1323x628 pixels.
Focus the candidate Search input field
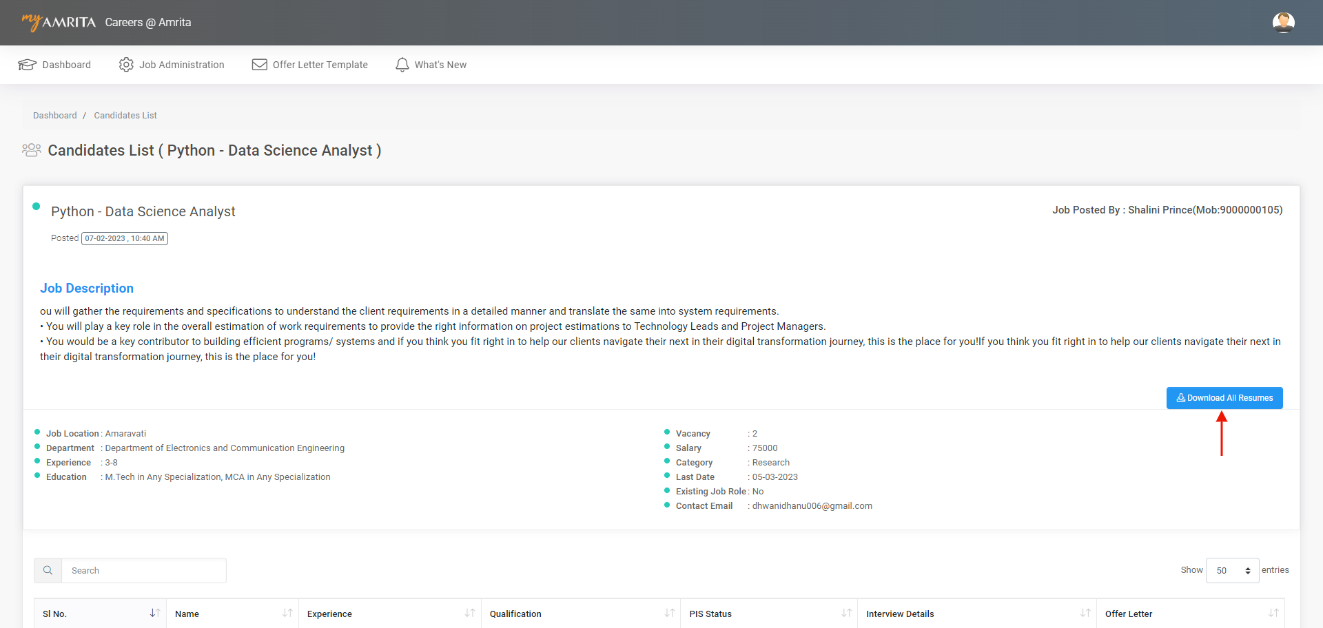143,570
